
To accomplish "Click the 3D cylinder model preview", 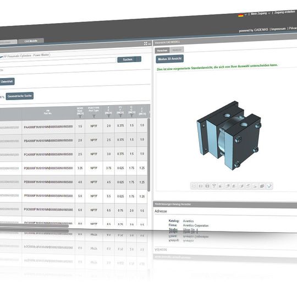I will tap(229, 135).
